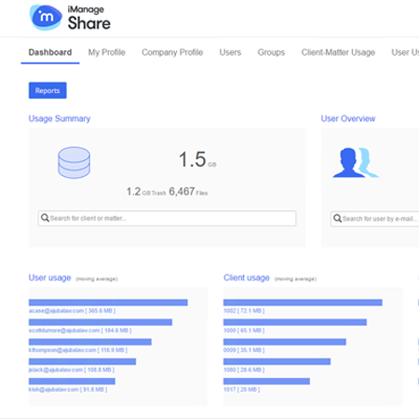Open kthompson@ajubalaw.com [ 116.9 MB ] label
Viewport: 419px width, 419px height.
click(x=78, y=350)
